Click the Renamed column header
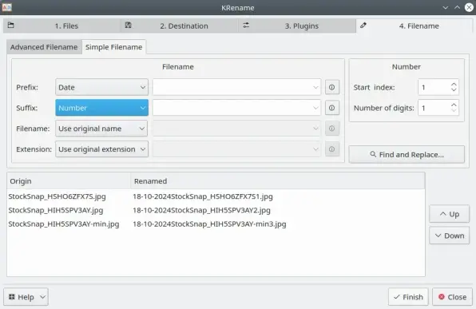Viewport: 476px width, 309px height. pos(278,181)
